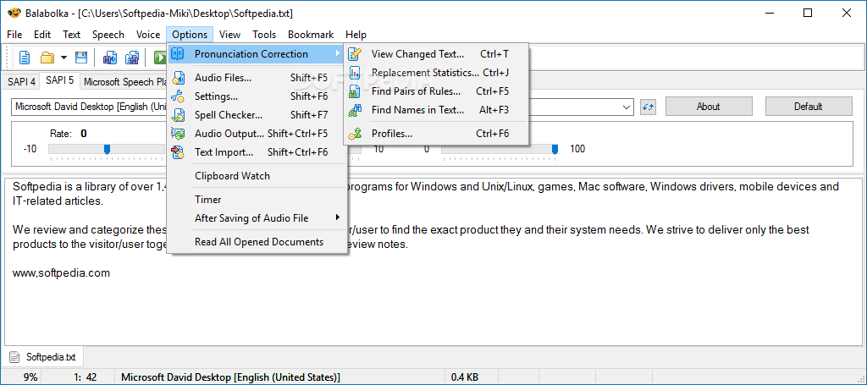Click the Open folder toolbar icon
This screenshot has height=385, width=867.
pos(47,57)
